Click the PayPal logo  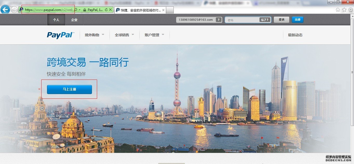click(60, 35)
